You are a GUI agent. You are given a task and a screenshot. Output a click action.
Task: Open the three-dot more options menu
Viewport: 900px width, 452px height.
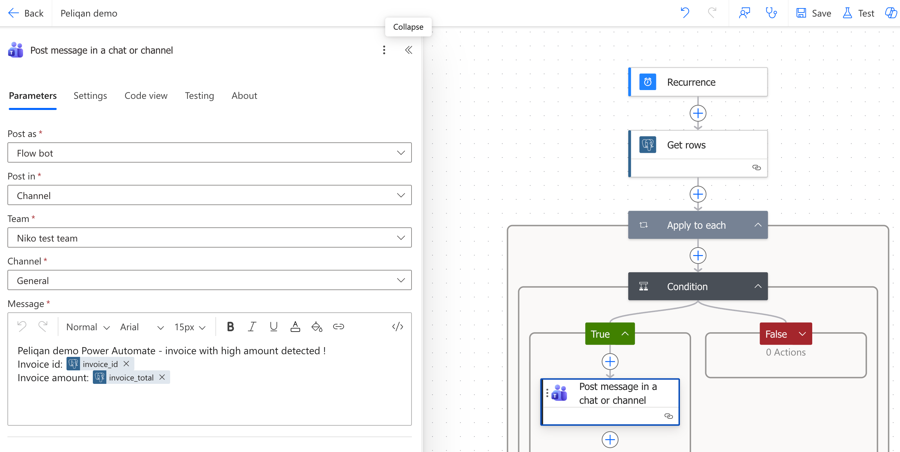click(384, 50)
